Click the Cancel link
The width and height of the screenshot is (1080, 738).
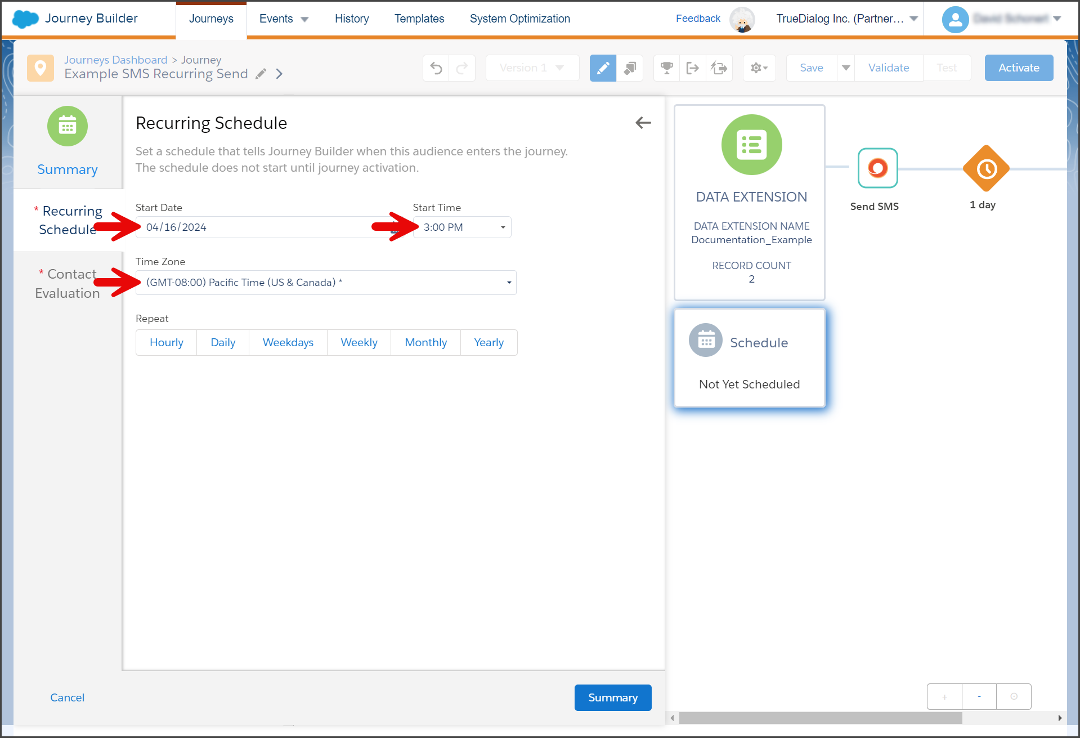[67, 697]
